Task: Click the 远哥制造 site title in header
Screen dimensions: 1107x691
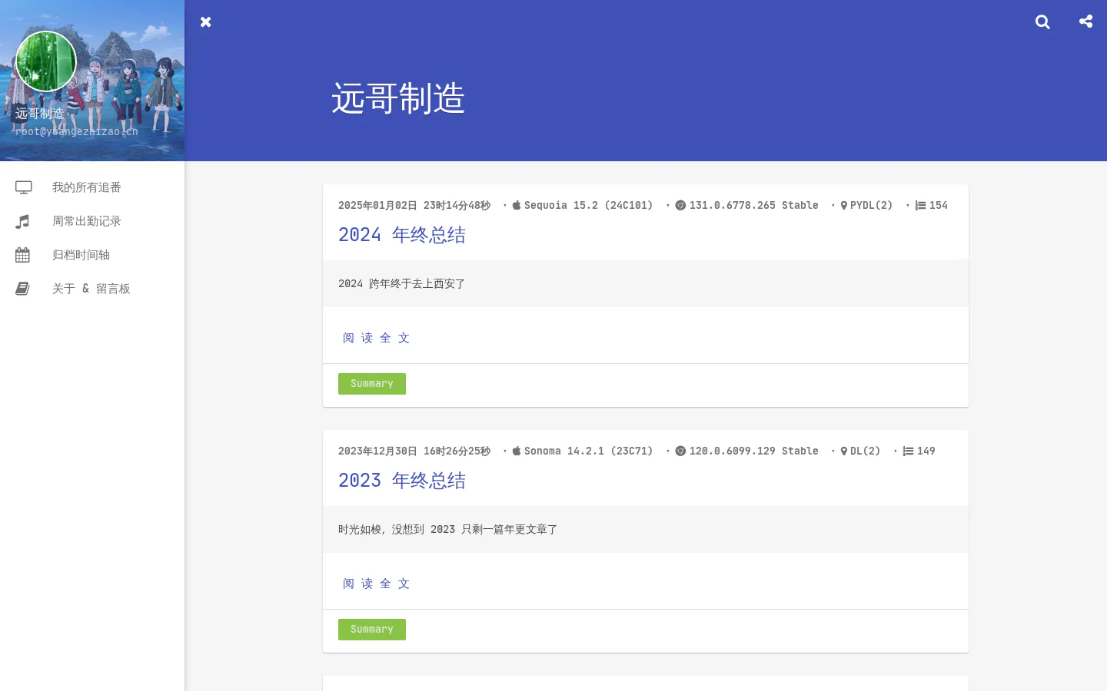Action: pyautogui.click(x=398, y=98)
